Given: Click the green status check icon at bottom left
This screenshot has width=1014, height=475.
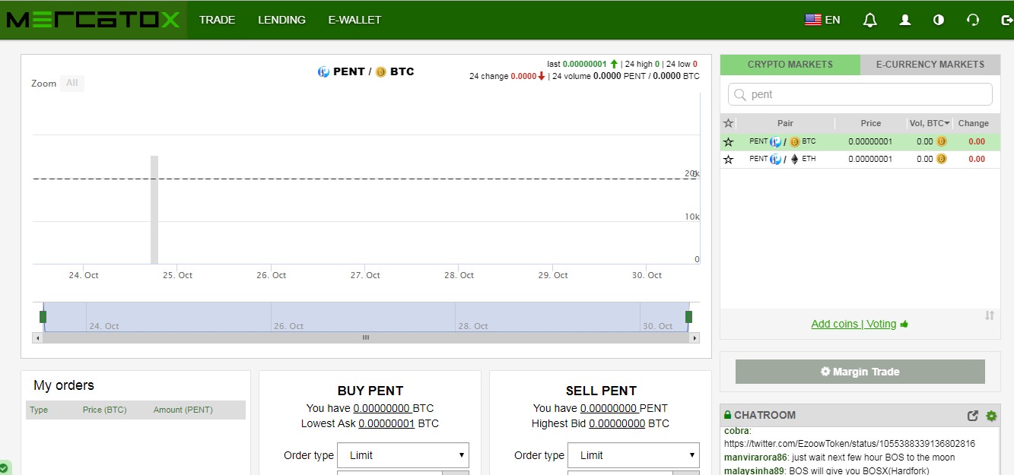Looking at the screenshot, I should coord(4,467).
